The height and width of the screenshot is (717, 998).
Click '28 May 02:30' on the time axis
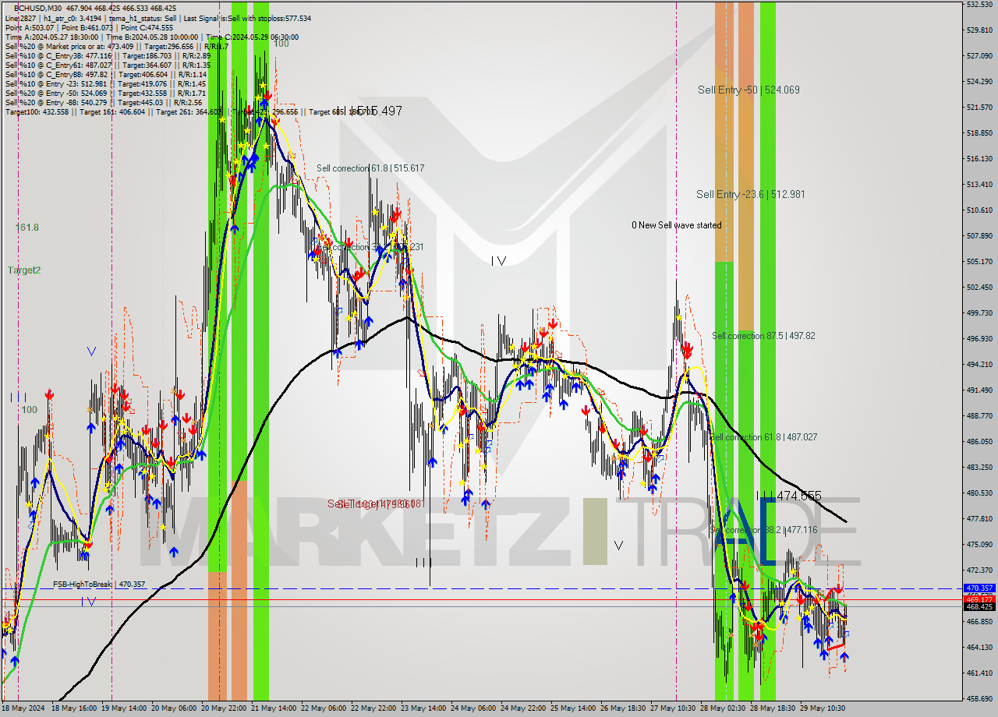tap(723, 709)
